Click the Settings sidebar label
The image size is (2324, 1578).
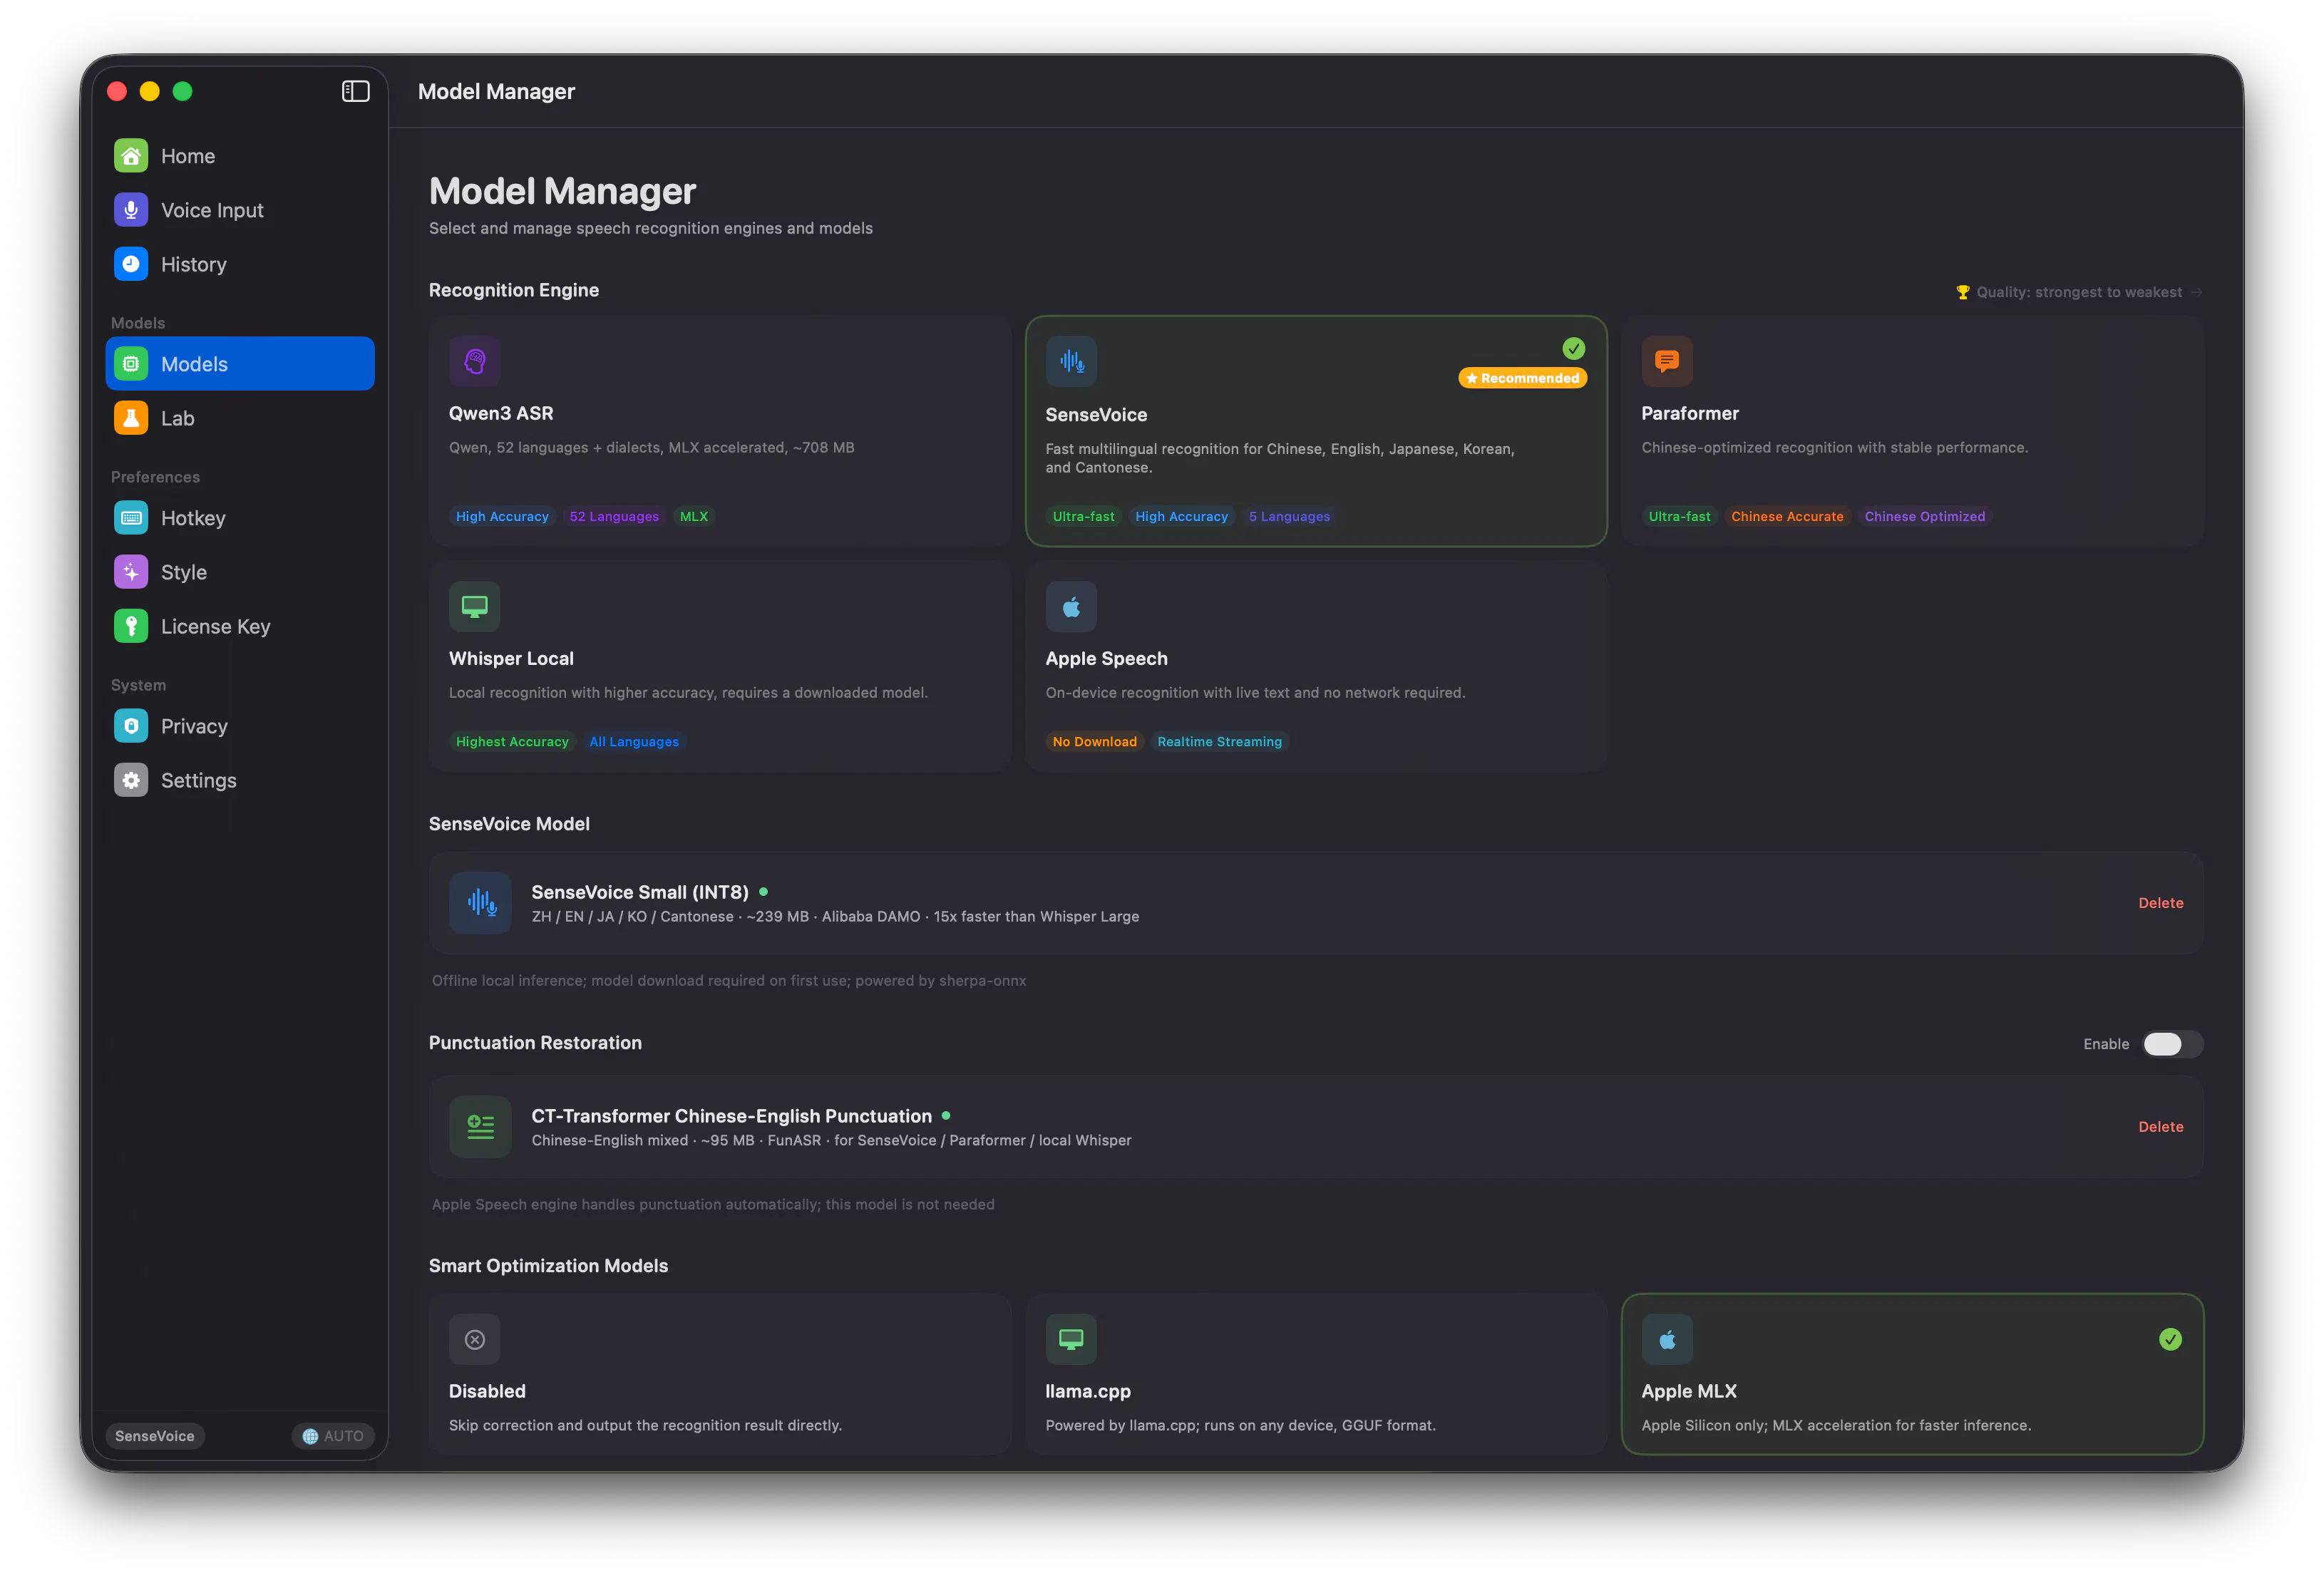(199, 780)
